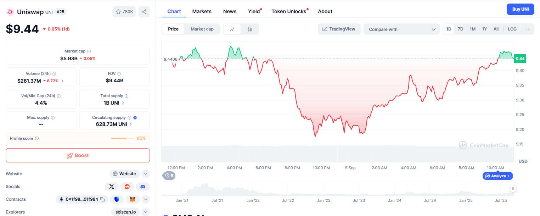Switch to the line chart icon
540x216 pixels.
point(232,29)
